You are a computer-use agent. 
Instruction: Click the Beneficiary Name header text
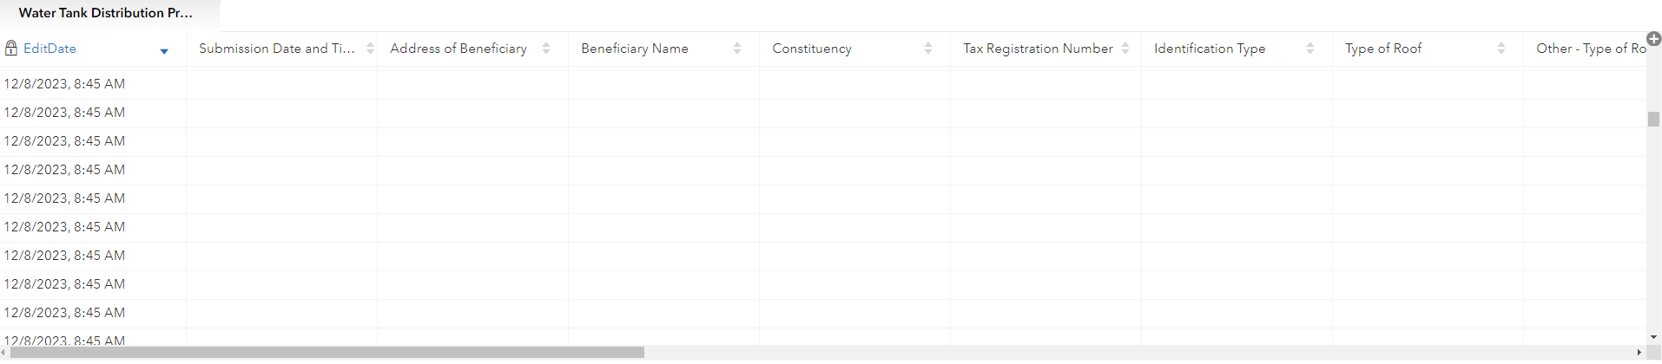point(635,49)
